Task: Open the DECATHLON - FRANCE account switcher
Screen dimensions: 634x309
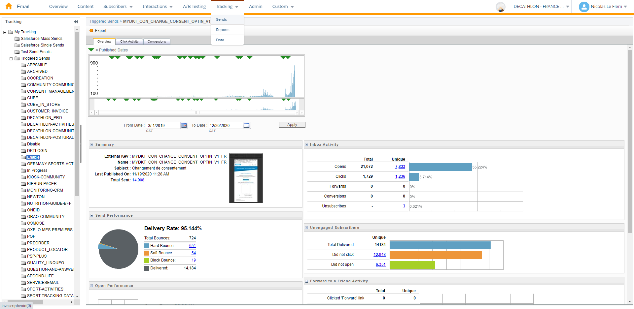Action: (541, 7)
